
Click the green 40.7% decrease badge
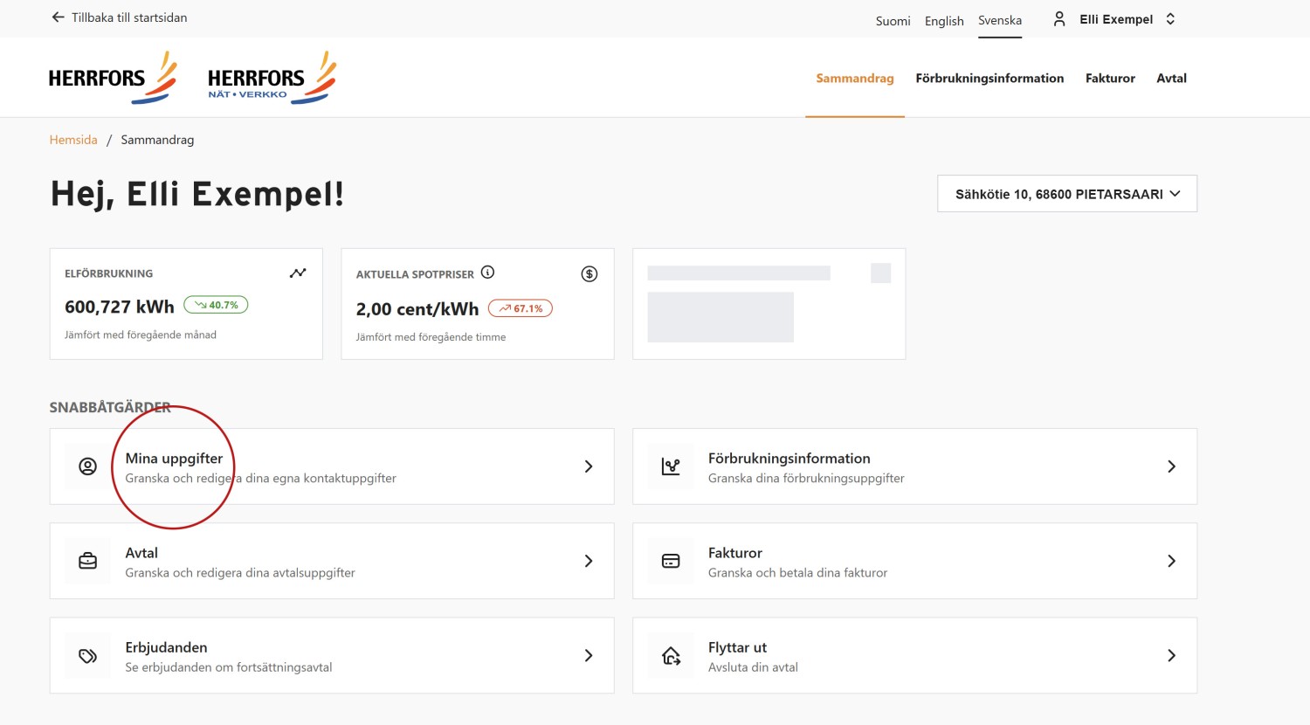[x=216, y=305]
